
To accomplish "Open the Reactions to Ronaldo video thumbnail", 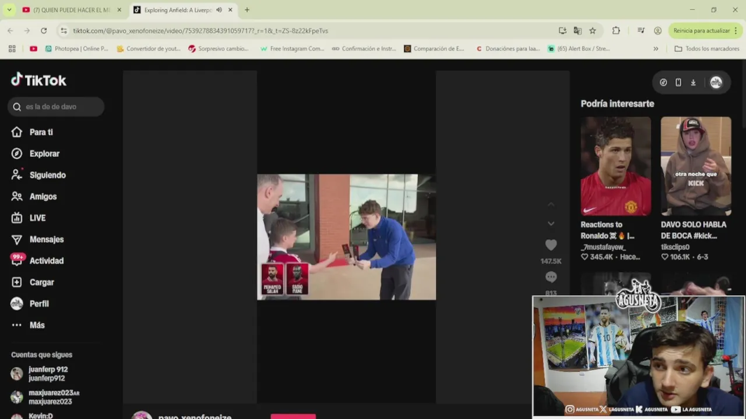I will click(x=615, y=166).
